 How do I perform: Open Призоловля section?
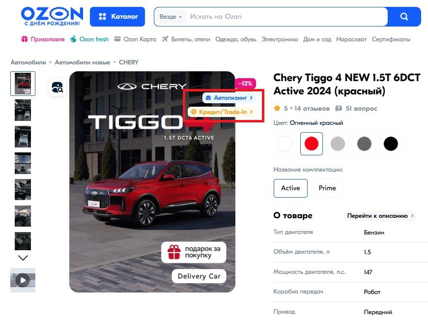[48, 39]
